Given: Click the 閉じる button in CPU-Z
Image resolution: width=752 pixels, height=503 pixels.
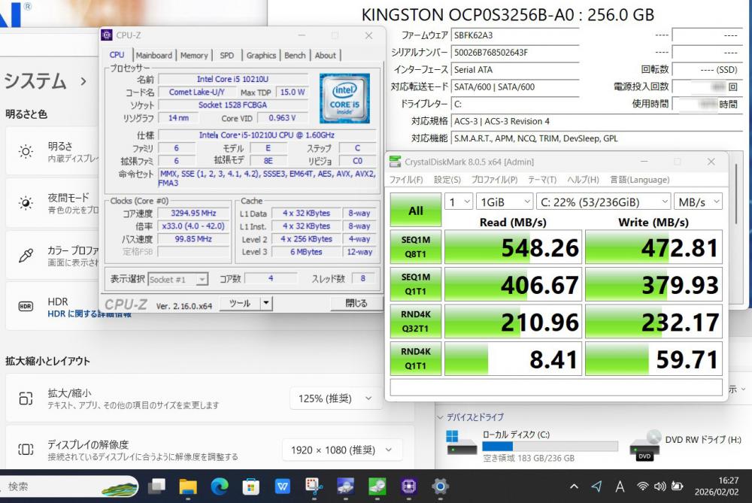Looking at the screenshot, I should [x=356, y=303].
